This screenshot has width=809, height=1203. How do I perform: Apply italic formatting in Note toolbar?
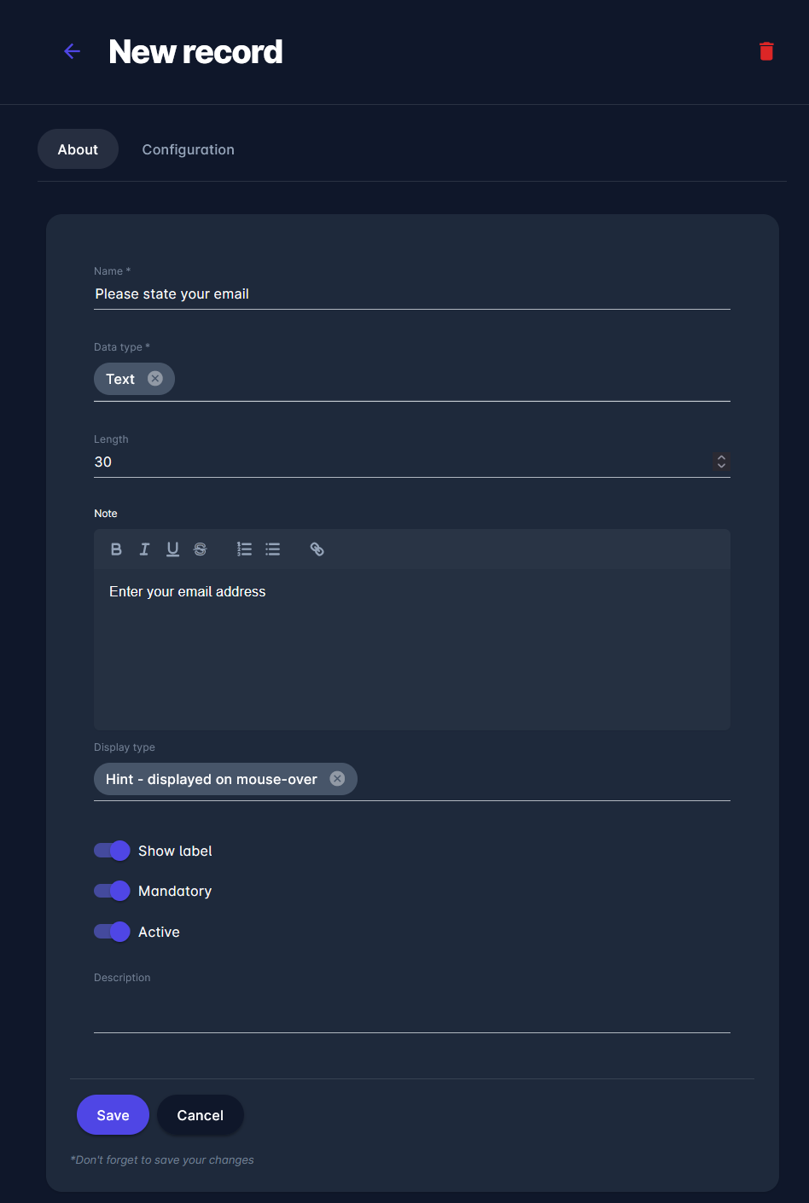[x=144, y=549]
